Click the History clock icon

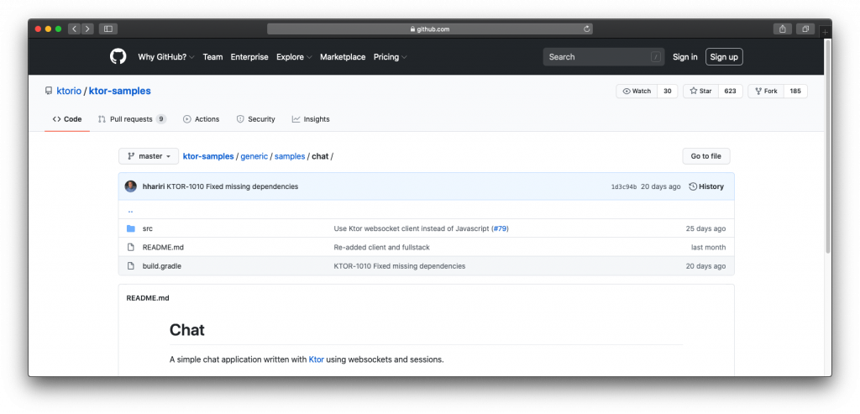(x=693, y=186)
